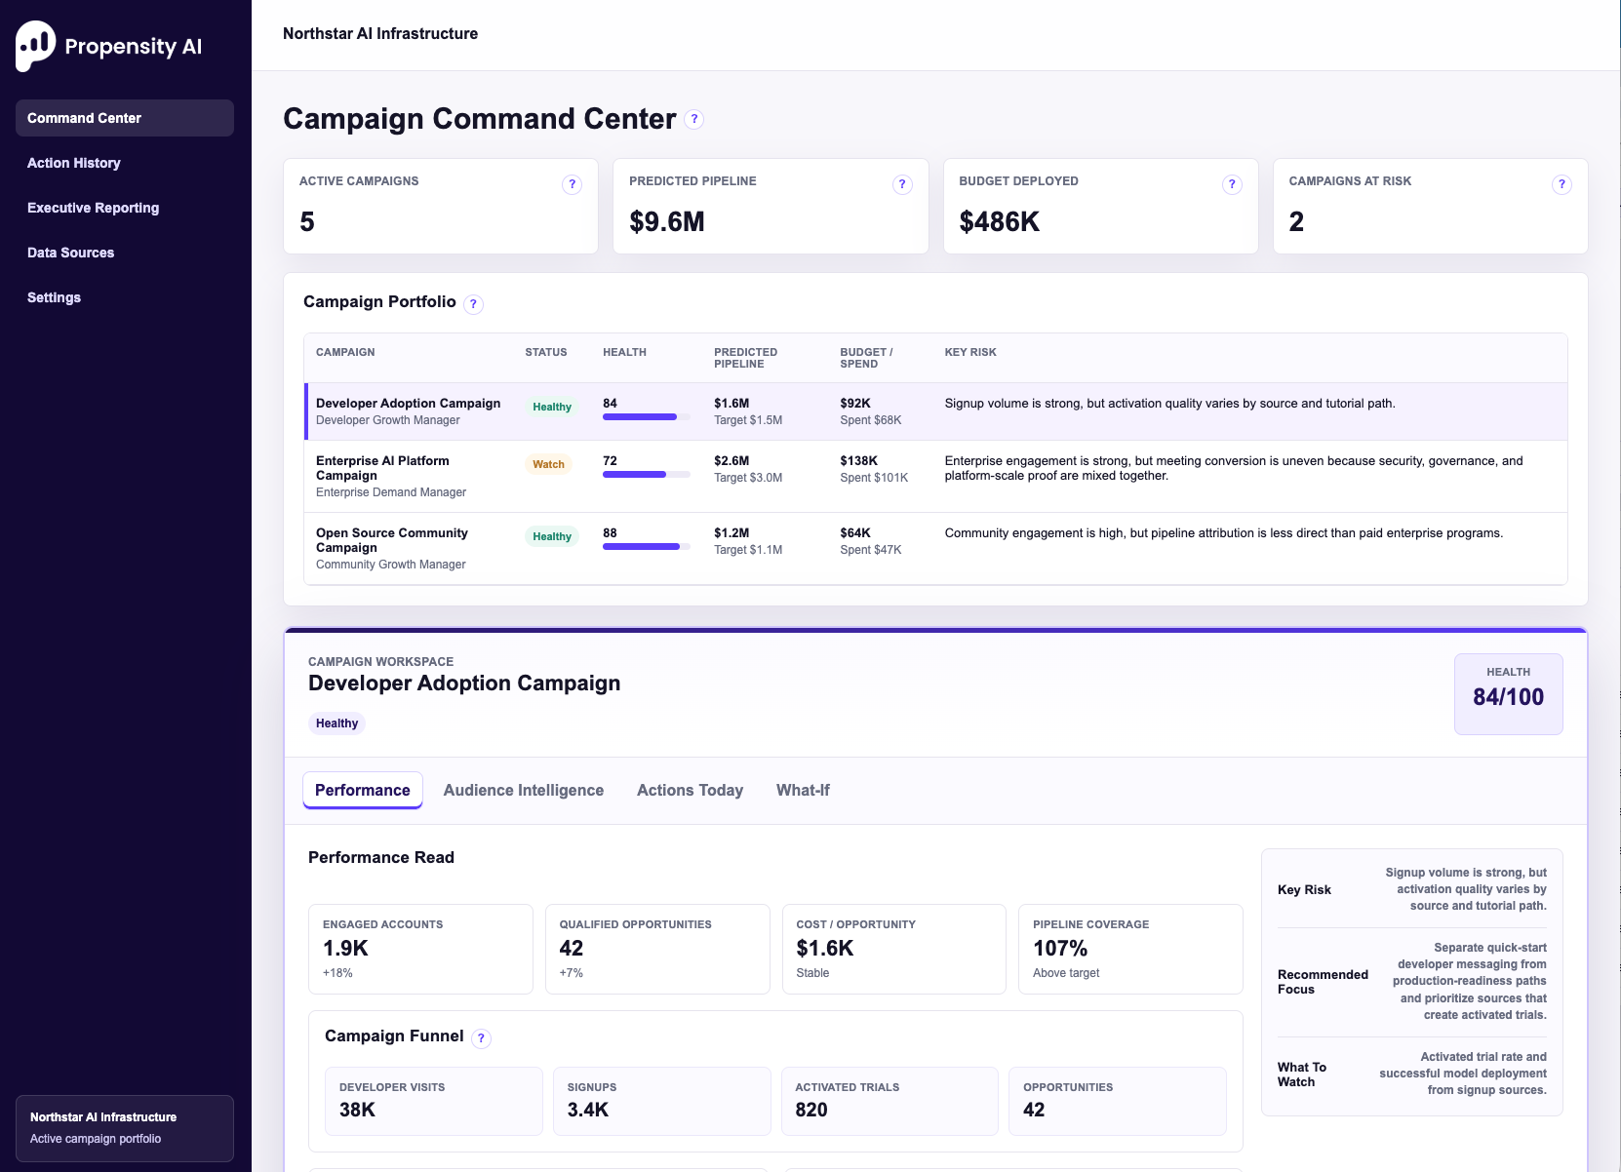Click Healthy badge in Open Source Community row
This screenshot has width=1621, height=1172.
point(552,536)
